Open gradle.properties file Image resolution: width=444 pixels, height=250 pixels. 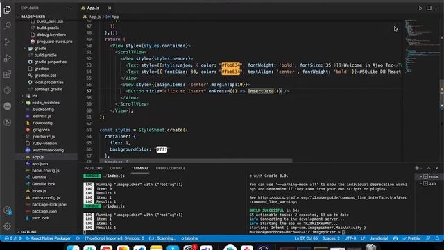tap(51, 62)
